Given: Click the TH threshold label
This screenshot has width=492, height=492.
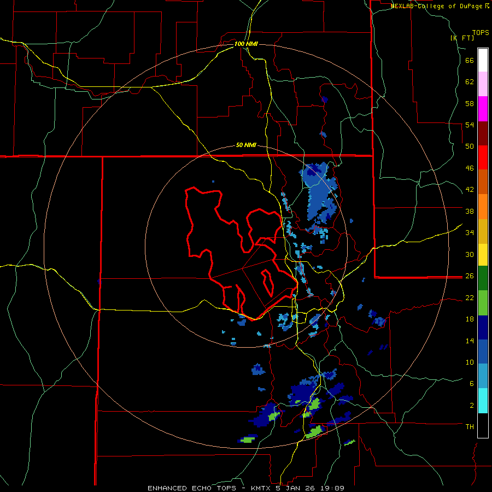Looking at the screenshot, I should 470,426.
